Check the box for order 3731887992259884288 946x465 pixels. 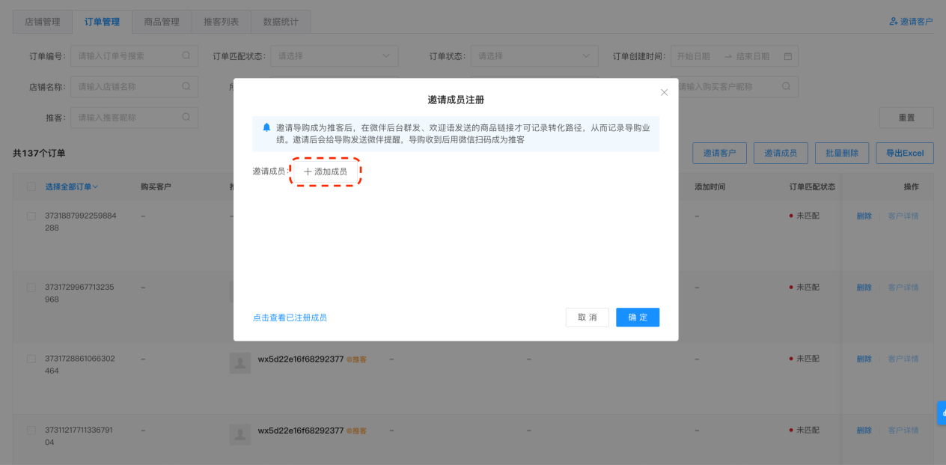pos(31,216)
